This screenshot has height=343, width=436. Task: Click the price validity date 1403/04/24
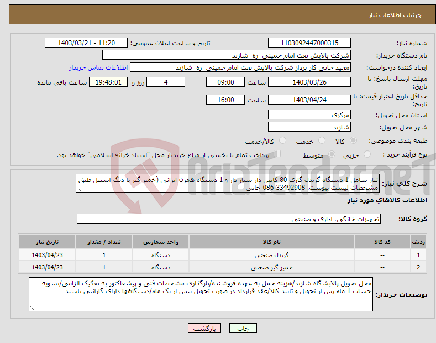click(x=309, y=100)
